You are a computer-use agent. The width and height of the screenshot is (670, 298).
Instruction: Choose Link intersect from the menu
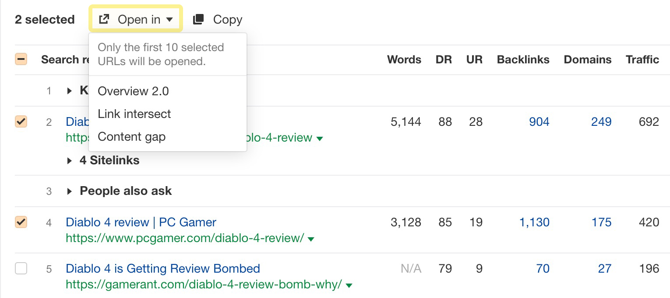[x=134, y=114]
